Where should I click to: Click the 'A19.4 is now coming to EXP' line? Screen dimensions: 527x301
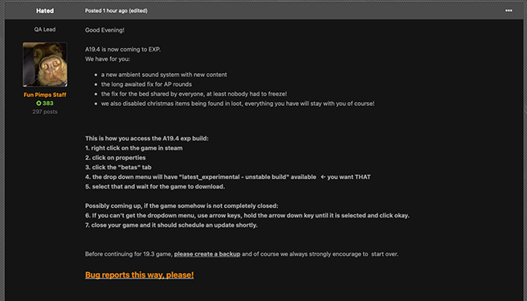click(123, 50)
